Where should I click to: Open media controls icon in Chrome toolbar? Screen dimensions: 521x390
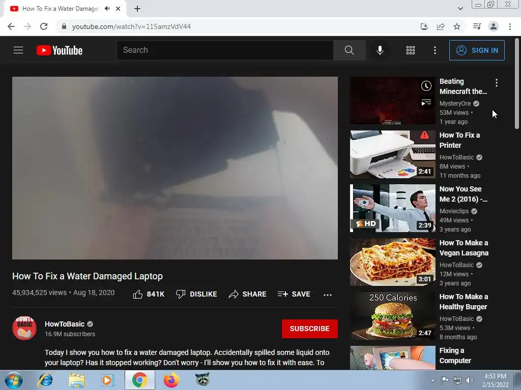tap(477, 26)
